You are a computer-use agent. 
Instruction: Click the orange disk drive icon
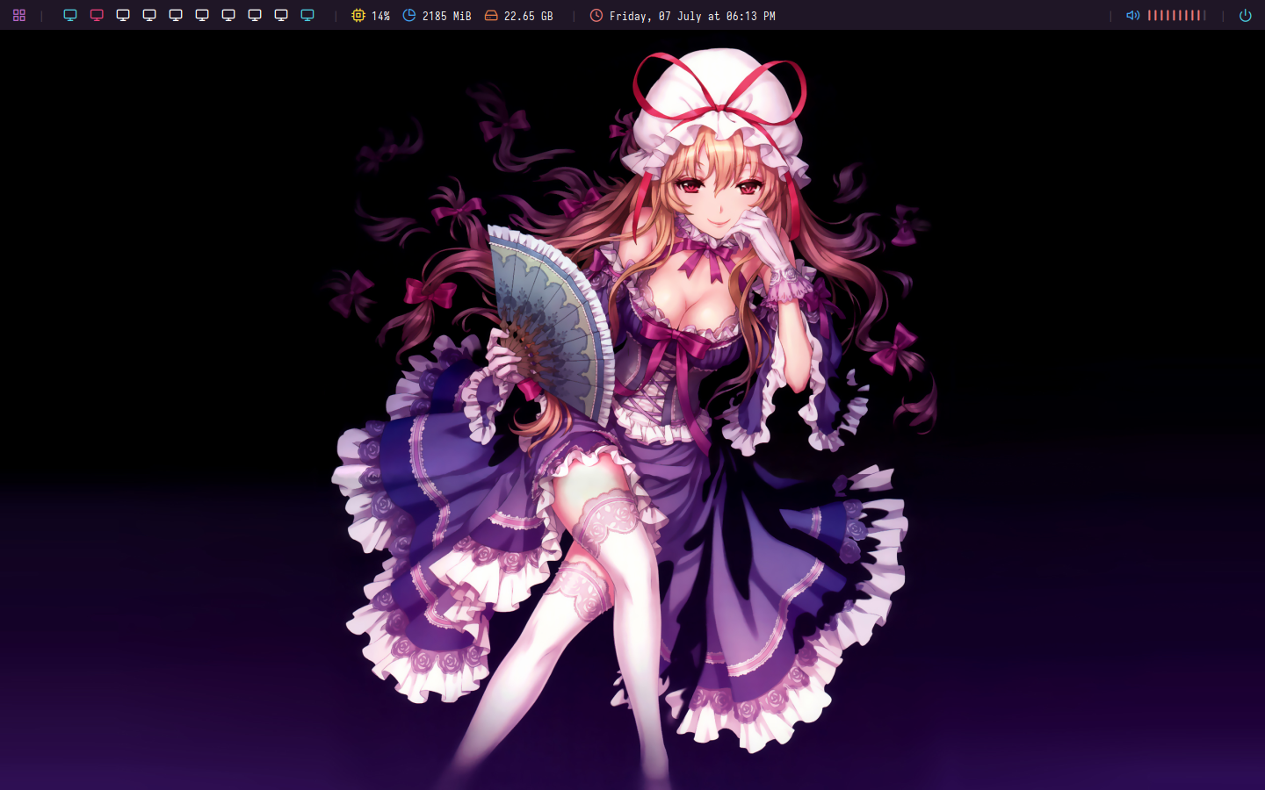[491, 16]
